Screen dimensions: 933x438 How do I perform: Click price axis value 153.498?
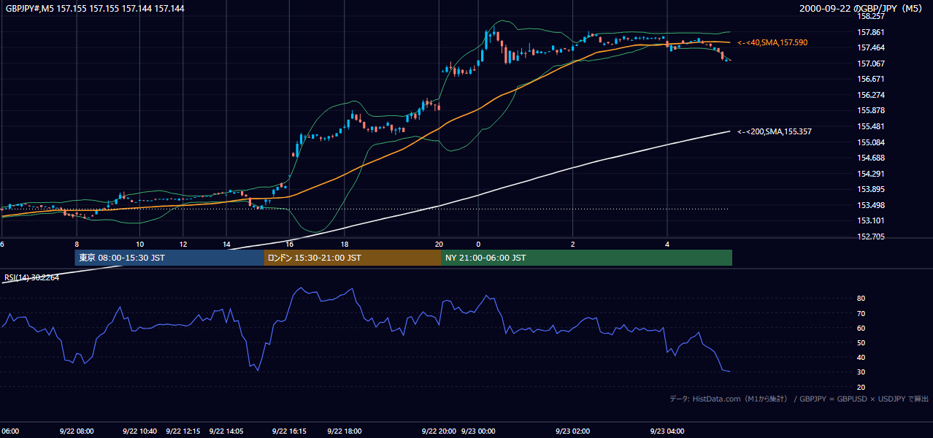871,205
